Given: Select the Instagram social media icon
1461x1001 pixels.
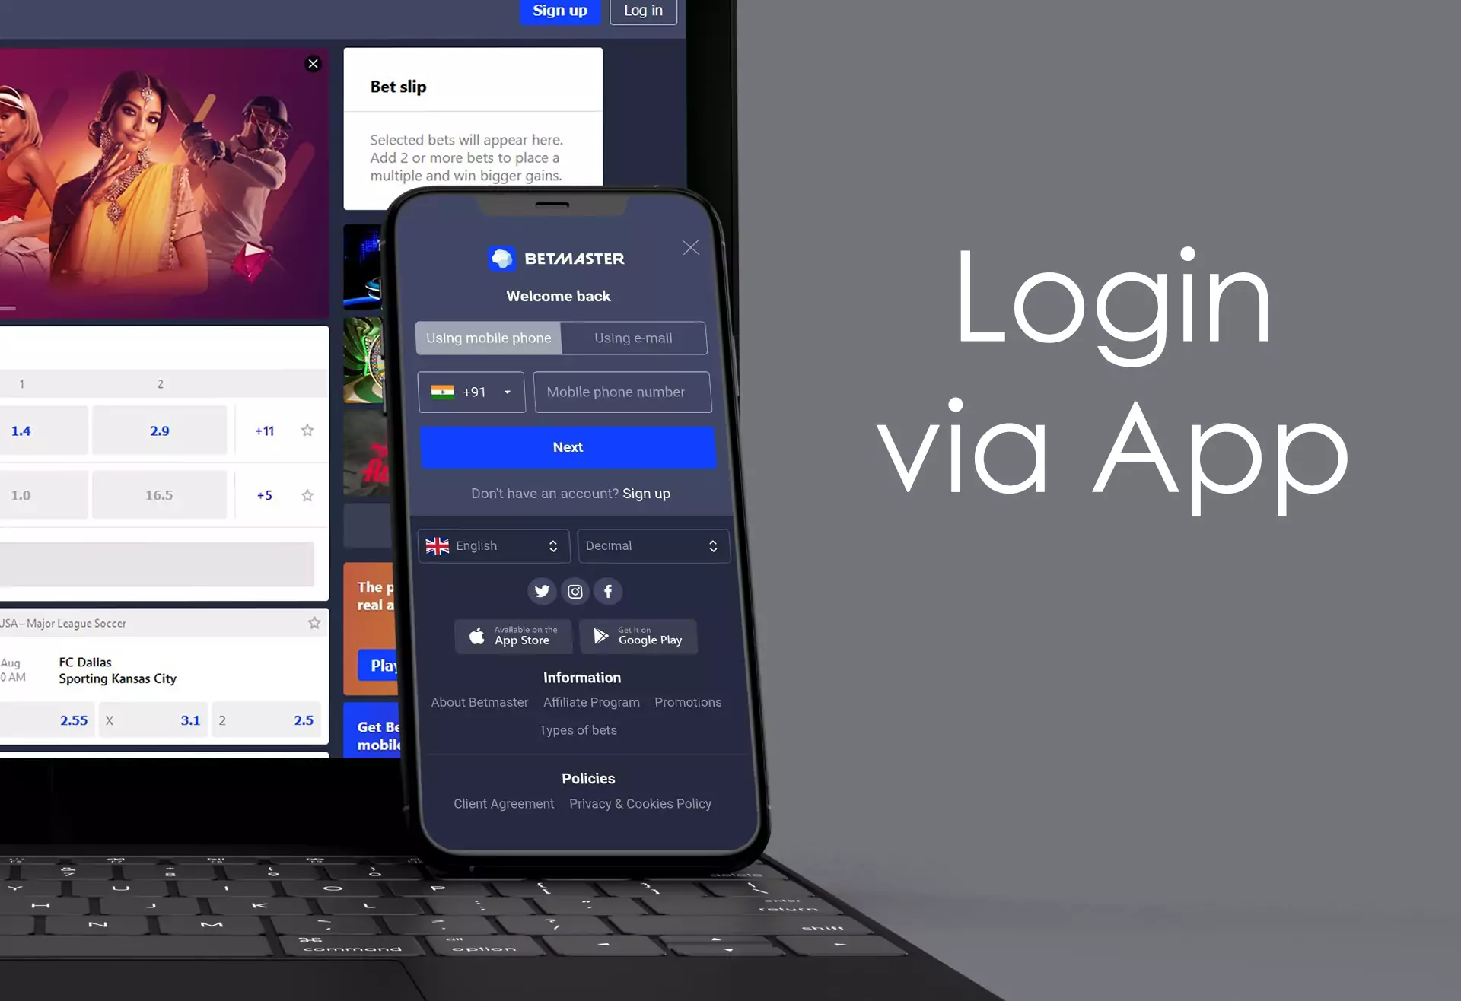Looking at the screenshot, I should [574, 590].
